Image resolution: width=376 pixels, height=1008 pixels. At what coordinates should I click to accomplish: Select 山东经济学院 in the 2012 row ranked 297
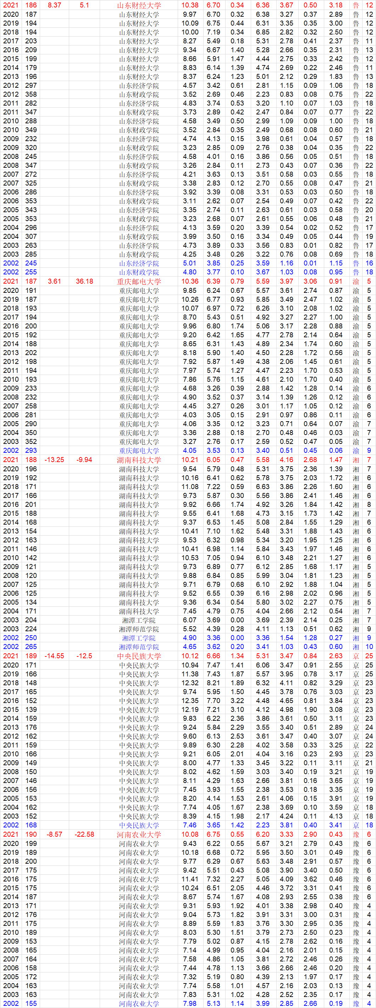(139, 86)
